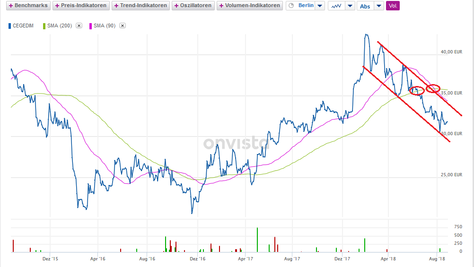Toggle the Vol. volume display
The height and width of the screenshot is (267, 474).
click(x=393, y=6)
